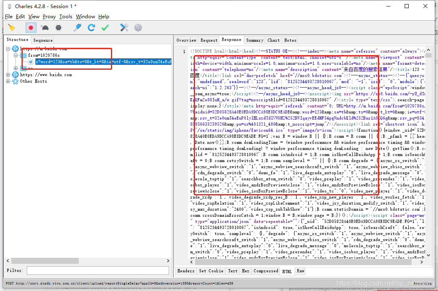Open the Chart tab
Viewport: 438px width, 291px height.
click(x=273, y=40)
